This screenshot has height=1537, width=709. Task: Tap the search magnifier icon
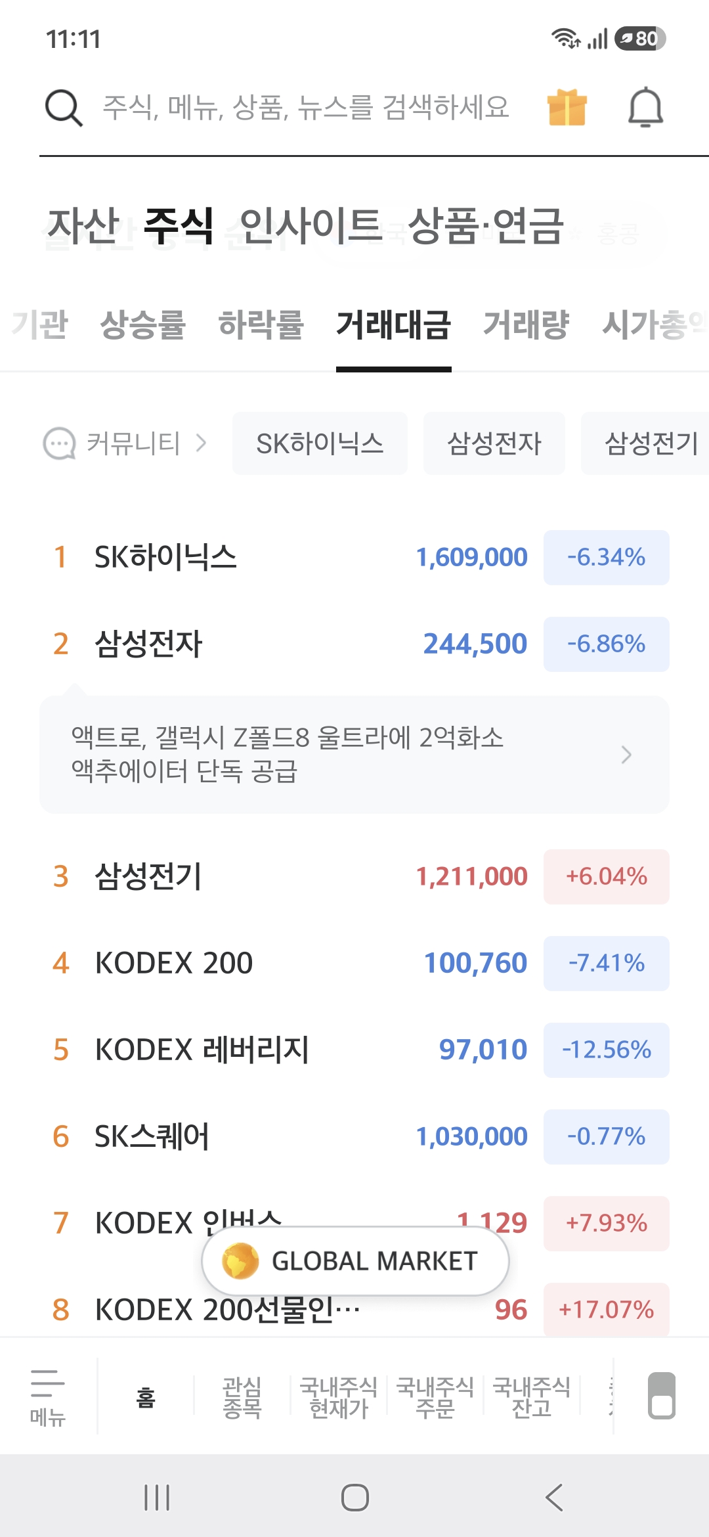coord(64,108)
